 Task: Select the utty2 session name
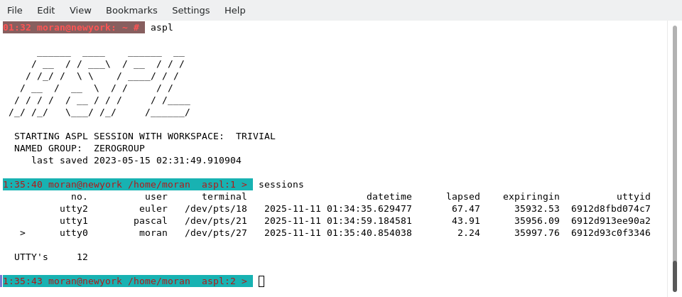pyautogui.click(x=74, y=209)
